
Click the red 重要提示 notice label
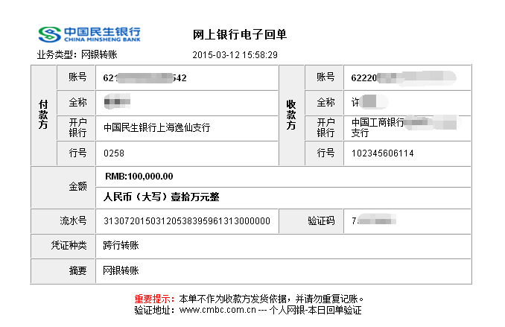click(x=155, y=299)
